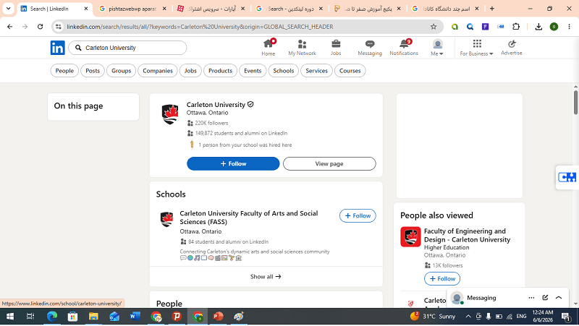This screenshot has height=326, width=579.
Task: Click the LinkedIn search box
Action: [127, 48]
